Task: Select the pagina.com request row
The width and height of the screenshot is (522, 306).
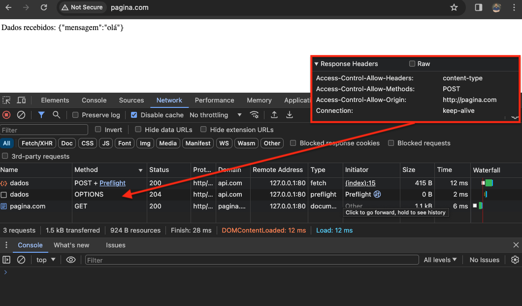Action: (261, 206)
